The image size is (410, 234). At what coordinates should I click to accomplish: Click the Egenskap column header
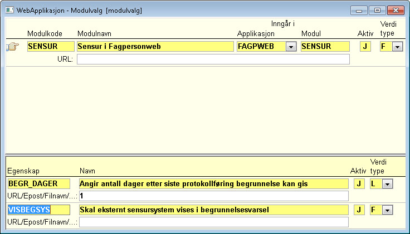[23, 171]
